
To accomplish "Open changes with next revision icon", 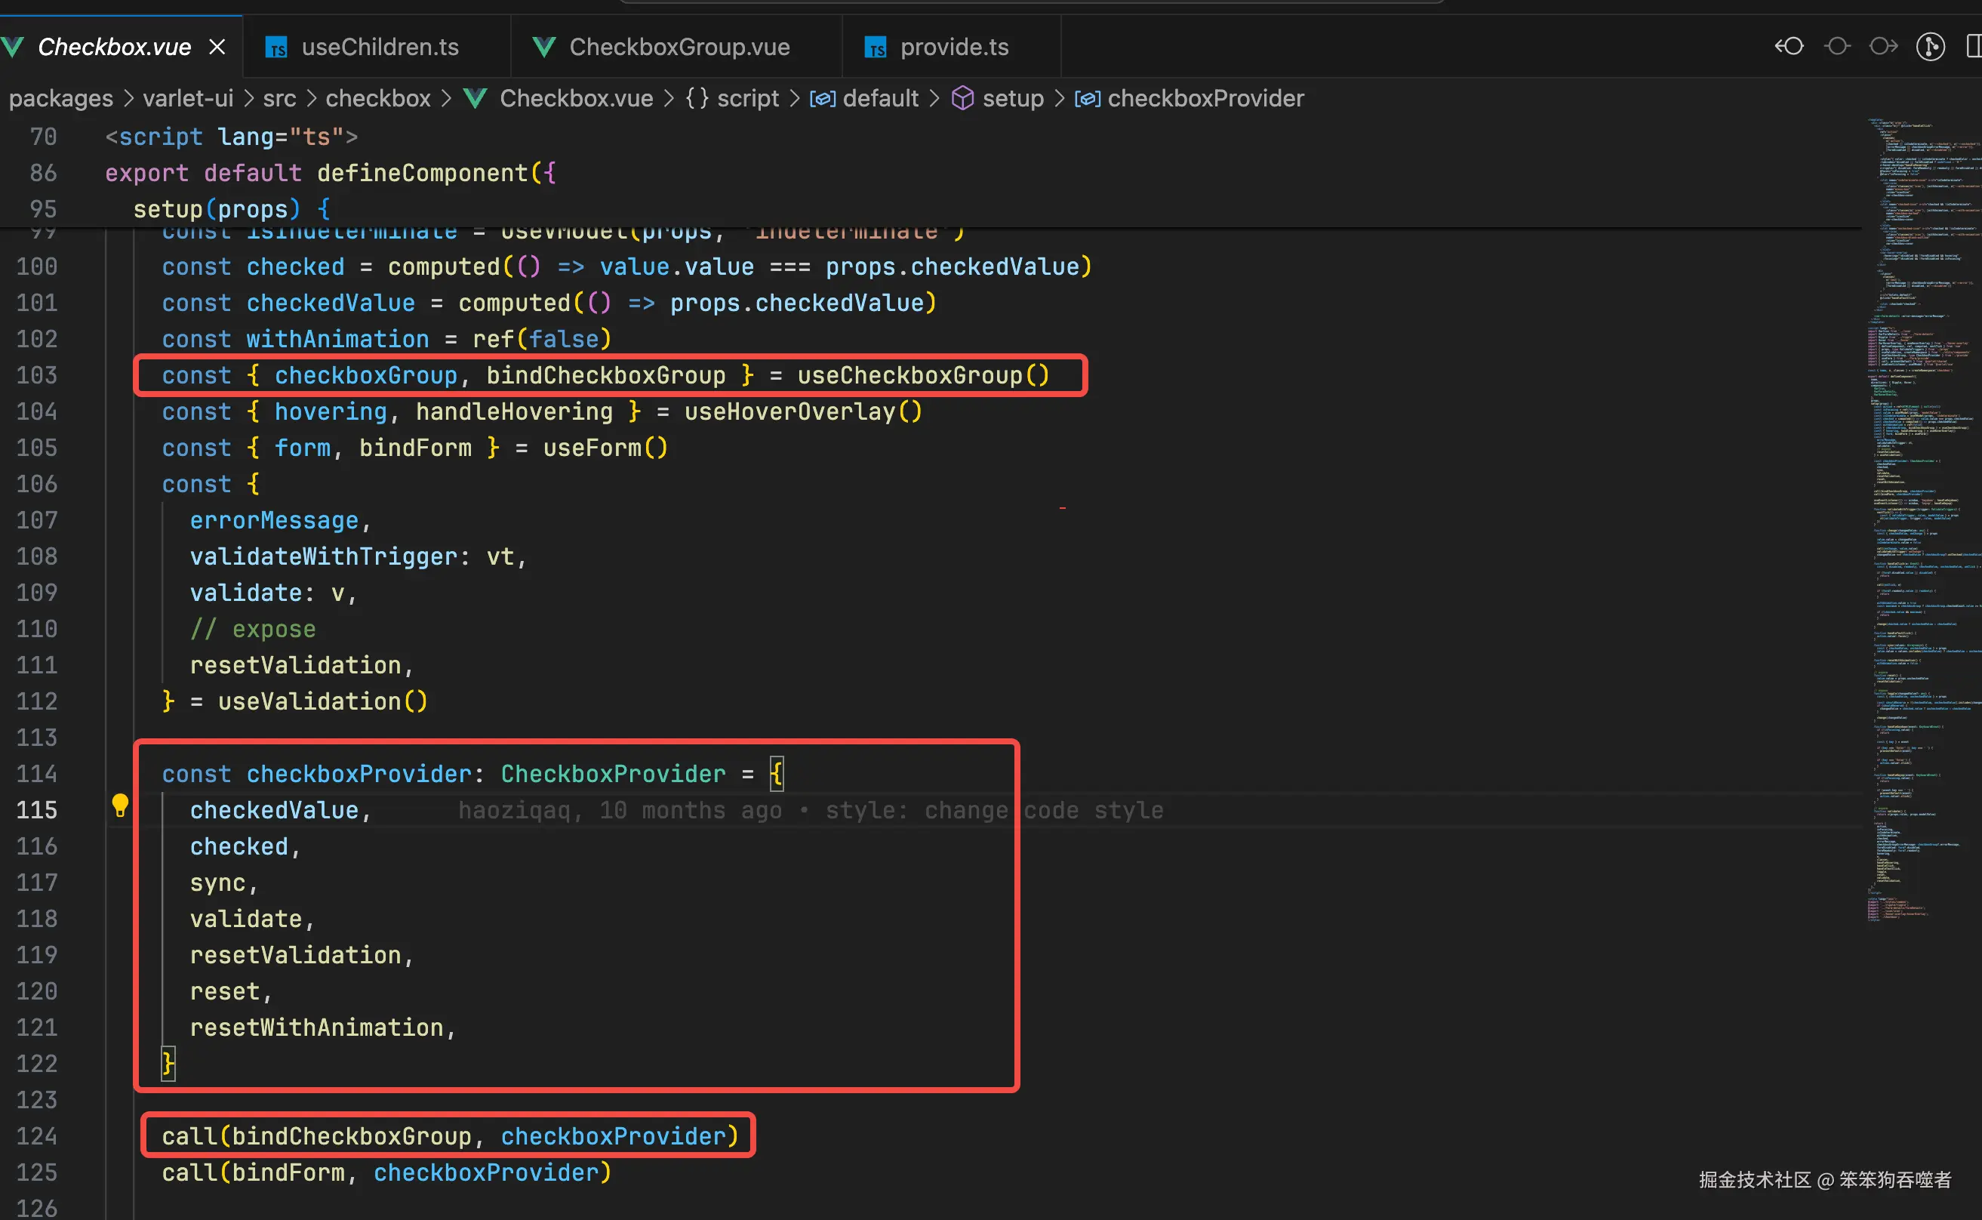I will [x=1884, y=47].
